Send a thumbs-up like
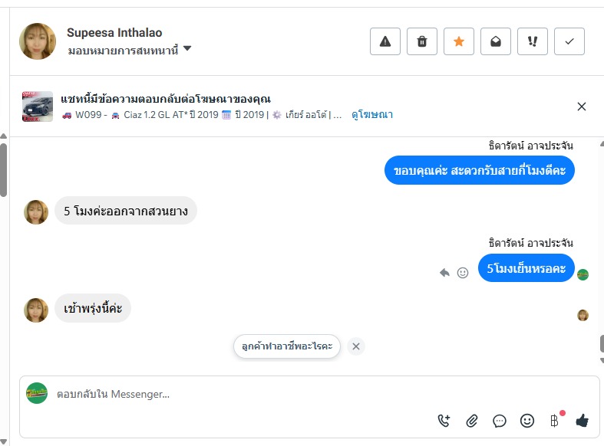The image size is (604, 446). (582, 420)
